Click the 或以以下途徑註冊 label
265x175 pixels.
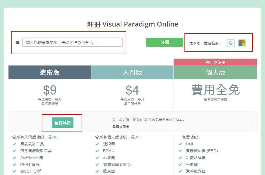pyautogui.click(x=205, y=43)
